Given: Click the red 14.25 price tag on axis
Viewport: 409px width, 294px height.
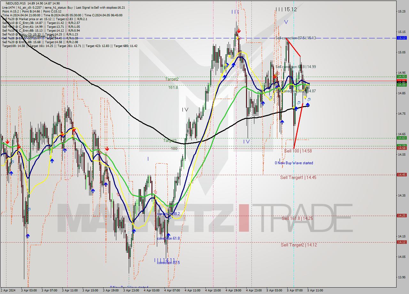Looking at the screenshot, I should (401, 215).
